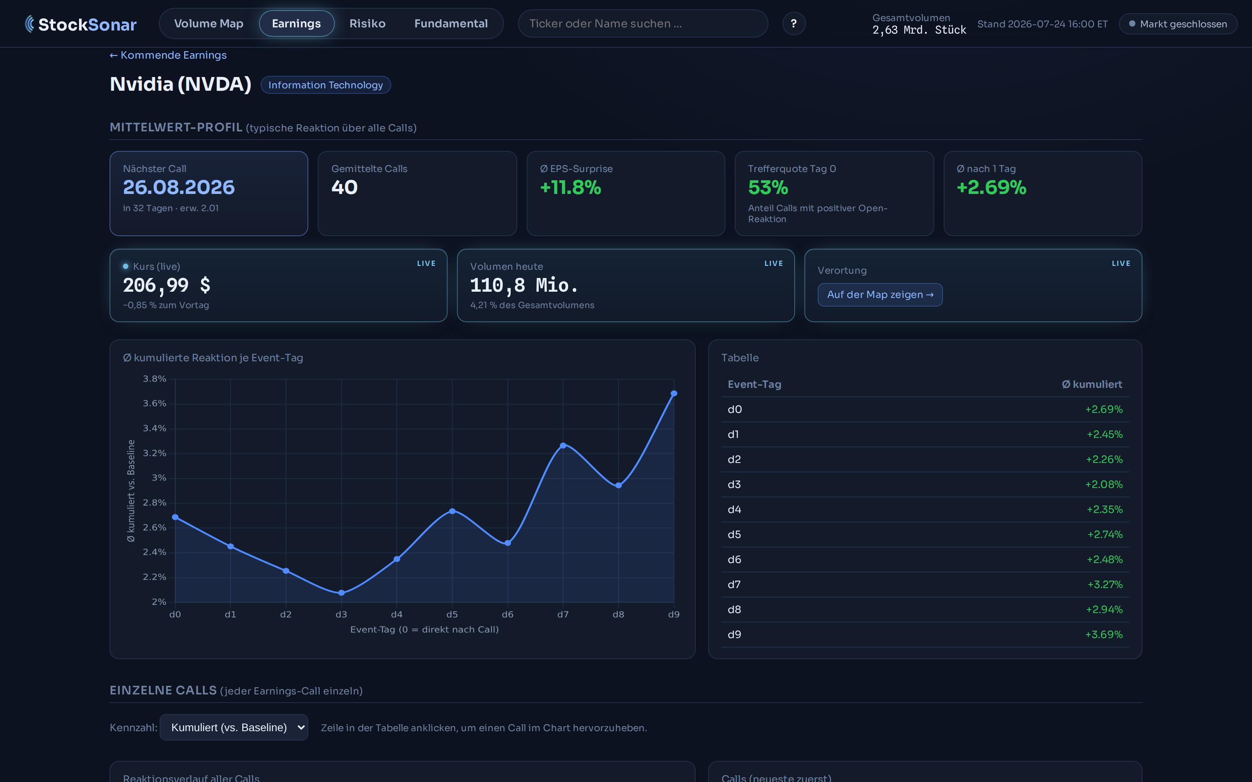
Task: Select the d9 data point on chart
Action: pyautogui.click(x=674, y=394)
